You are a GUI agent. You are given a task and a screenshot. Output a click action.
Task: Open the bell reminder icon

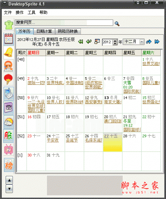8,53
